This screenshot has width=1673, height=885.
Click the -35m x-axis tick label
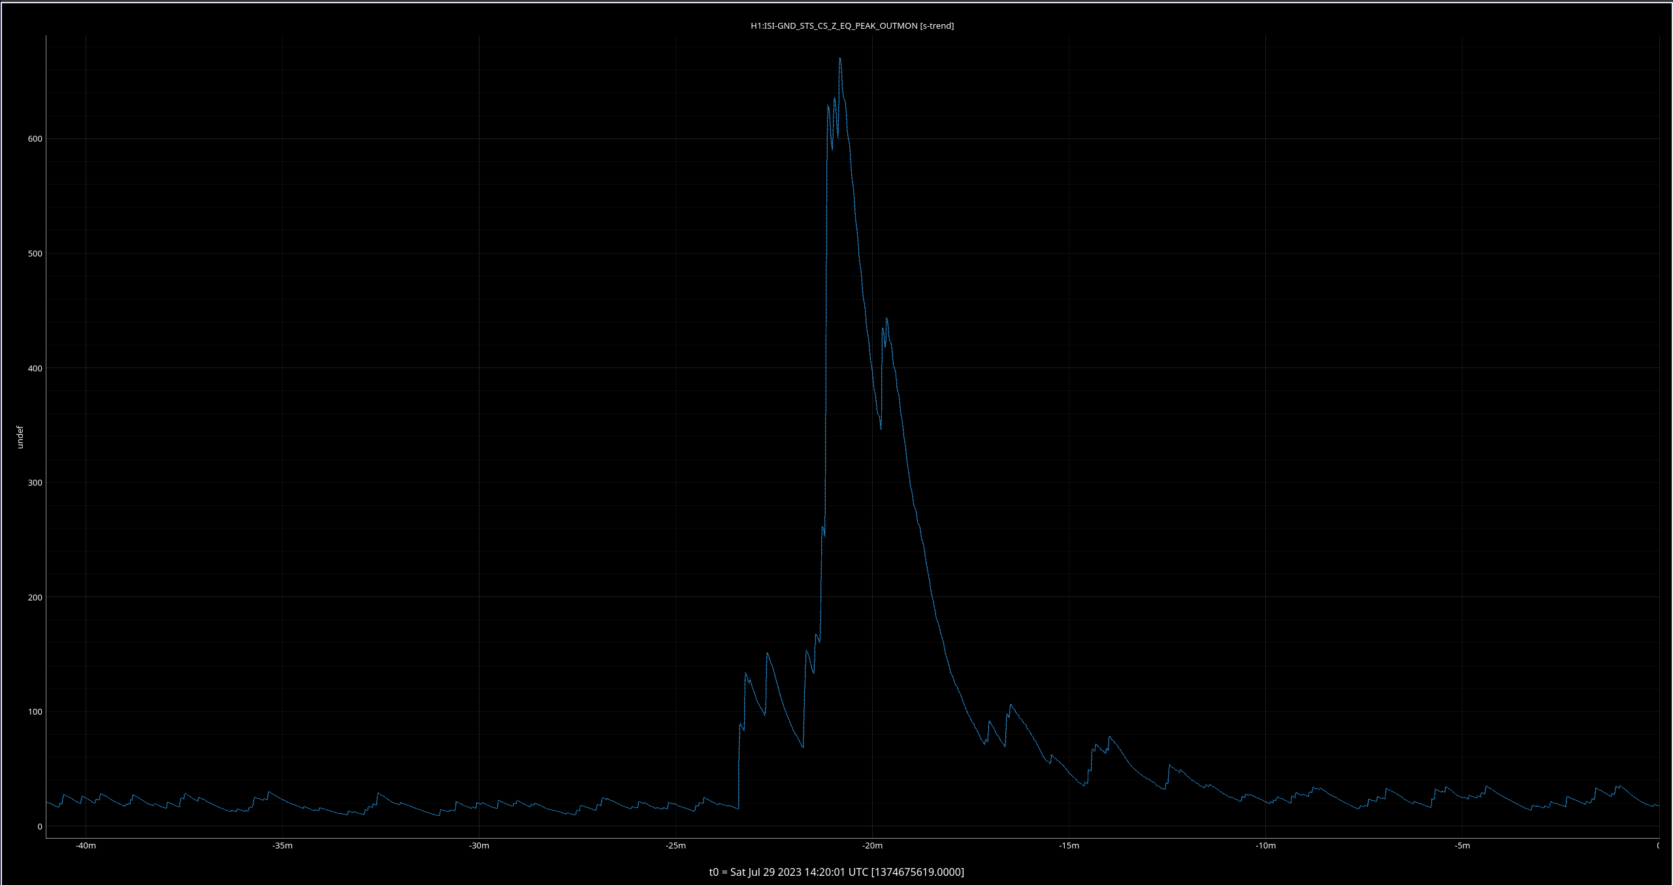click(282, 846)
